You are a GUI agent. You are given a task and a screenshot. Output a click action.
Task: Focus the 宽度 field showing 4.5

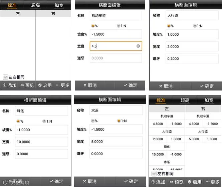coord(116,46)
